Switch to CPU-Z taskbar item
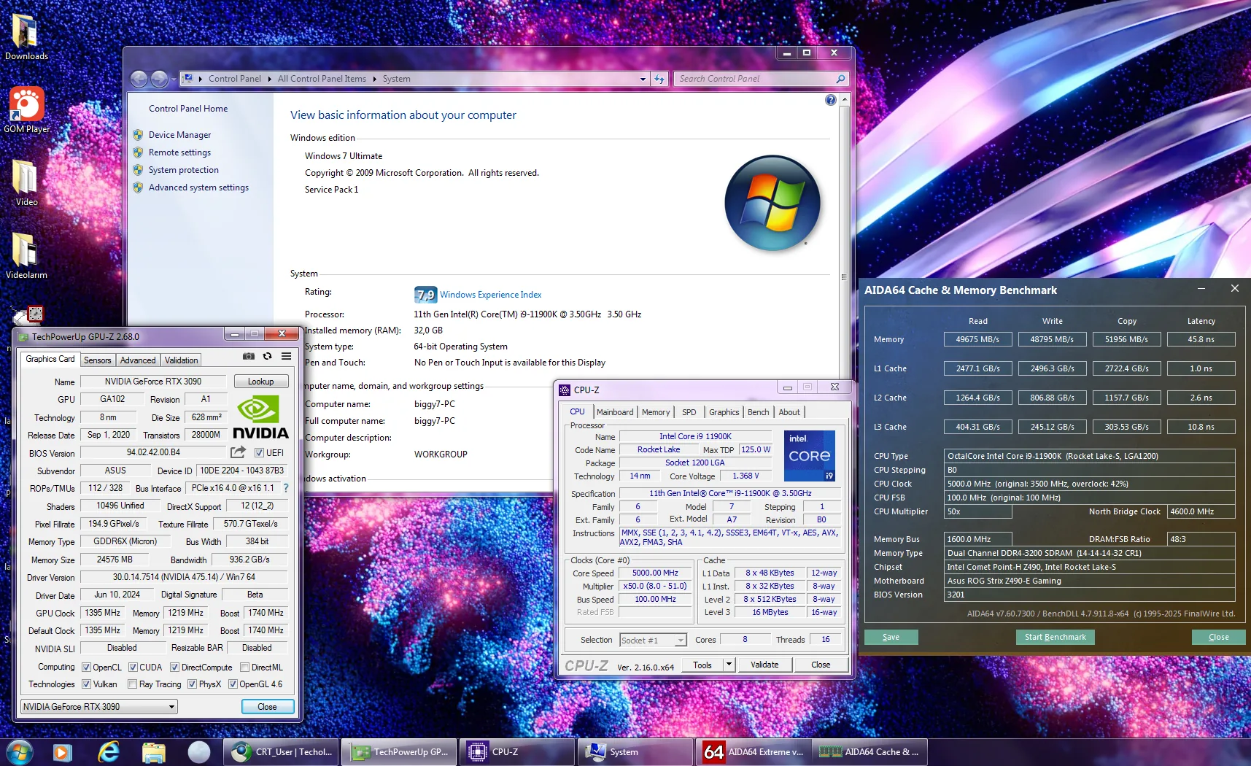Viewport: 1251px width, 766px height. pos(517,752)
